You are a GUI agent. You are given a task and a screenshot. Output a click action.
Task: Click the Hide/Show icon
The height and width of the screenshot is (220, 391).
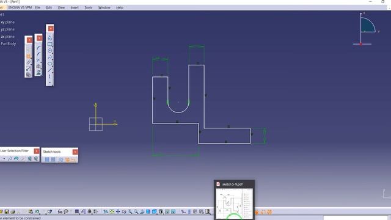pos(167,212)
